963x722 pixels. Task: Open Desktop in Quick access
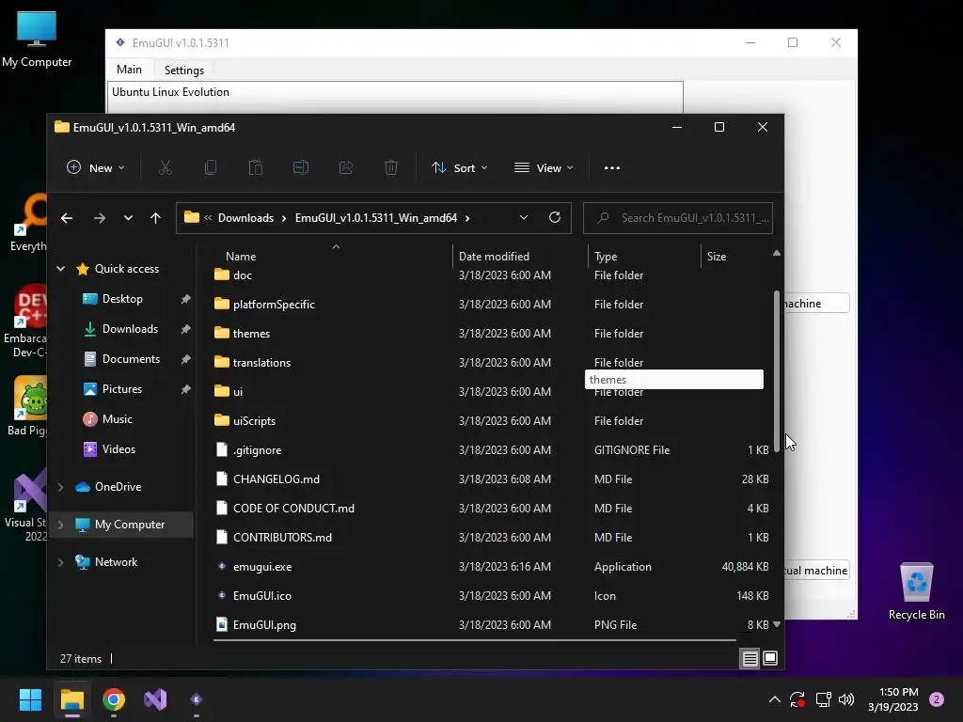pos(122,299)
